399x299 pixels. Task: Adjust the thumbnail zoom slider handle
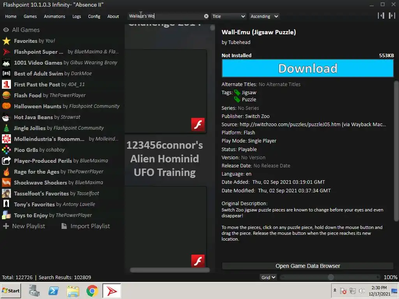click(331, 277)
